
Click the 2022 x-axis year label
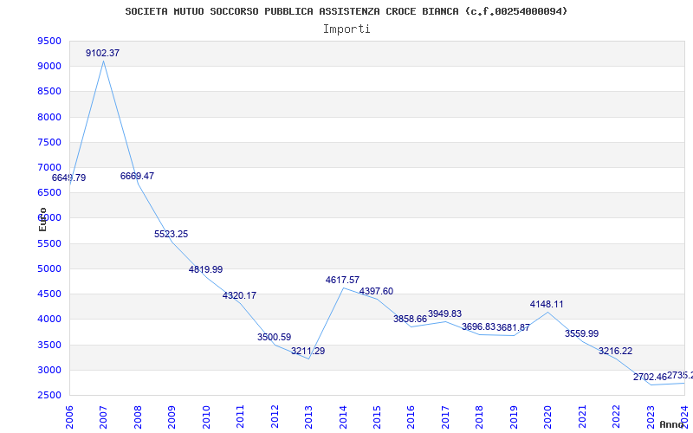[x=617, y=417]
